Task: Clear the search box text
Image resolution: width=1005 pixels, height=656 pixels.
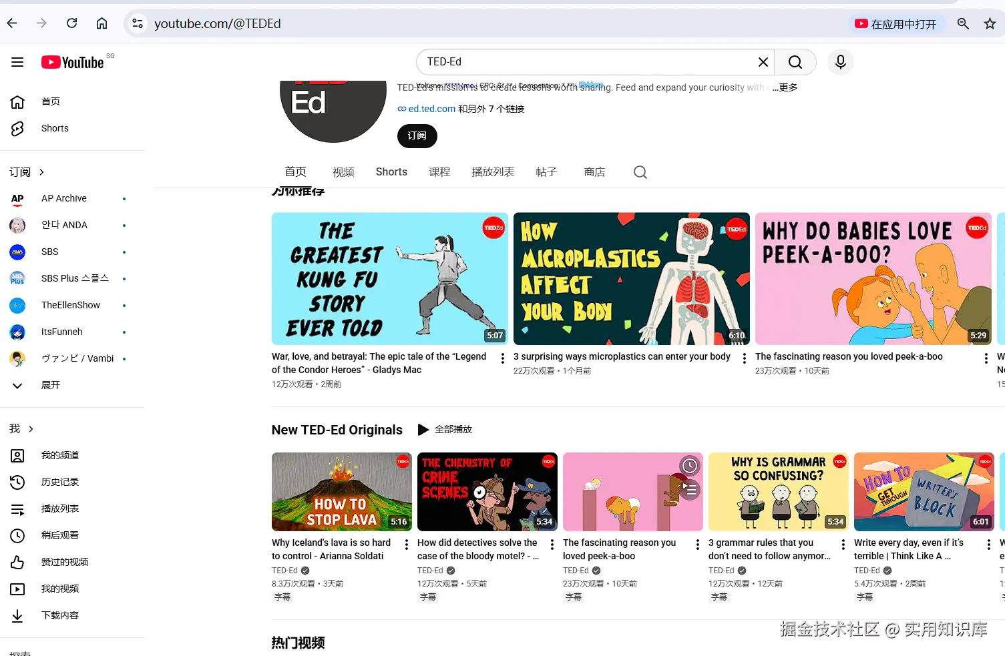Action: click(763, 62)
